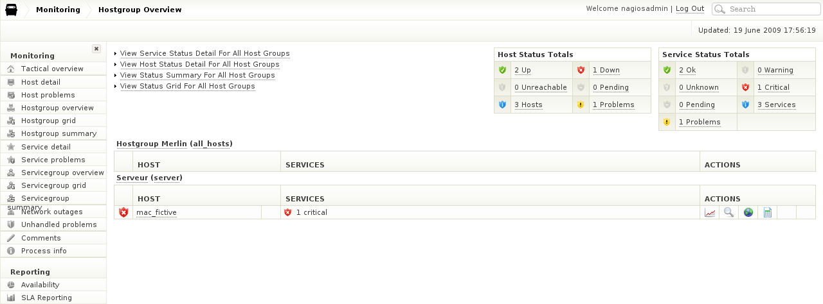
Task: Click into the Search input field
Action: coord(772,9)
